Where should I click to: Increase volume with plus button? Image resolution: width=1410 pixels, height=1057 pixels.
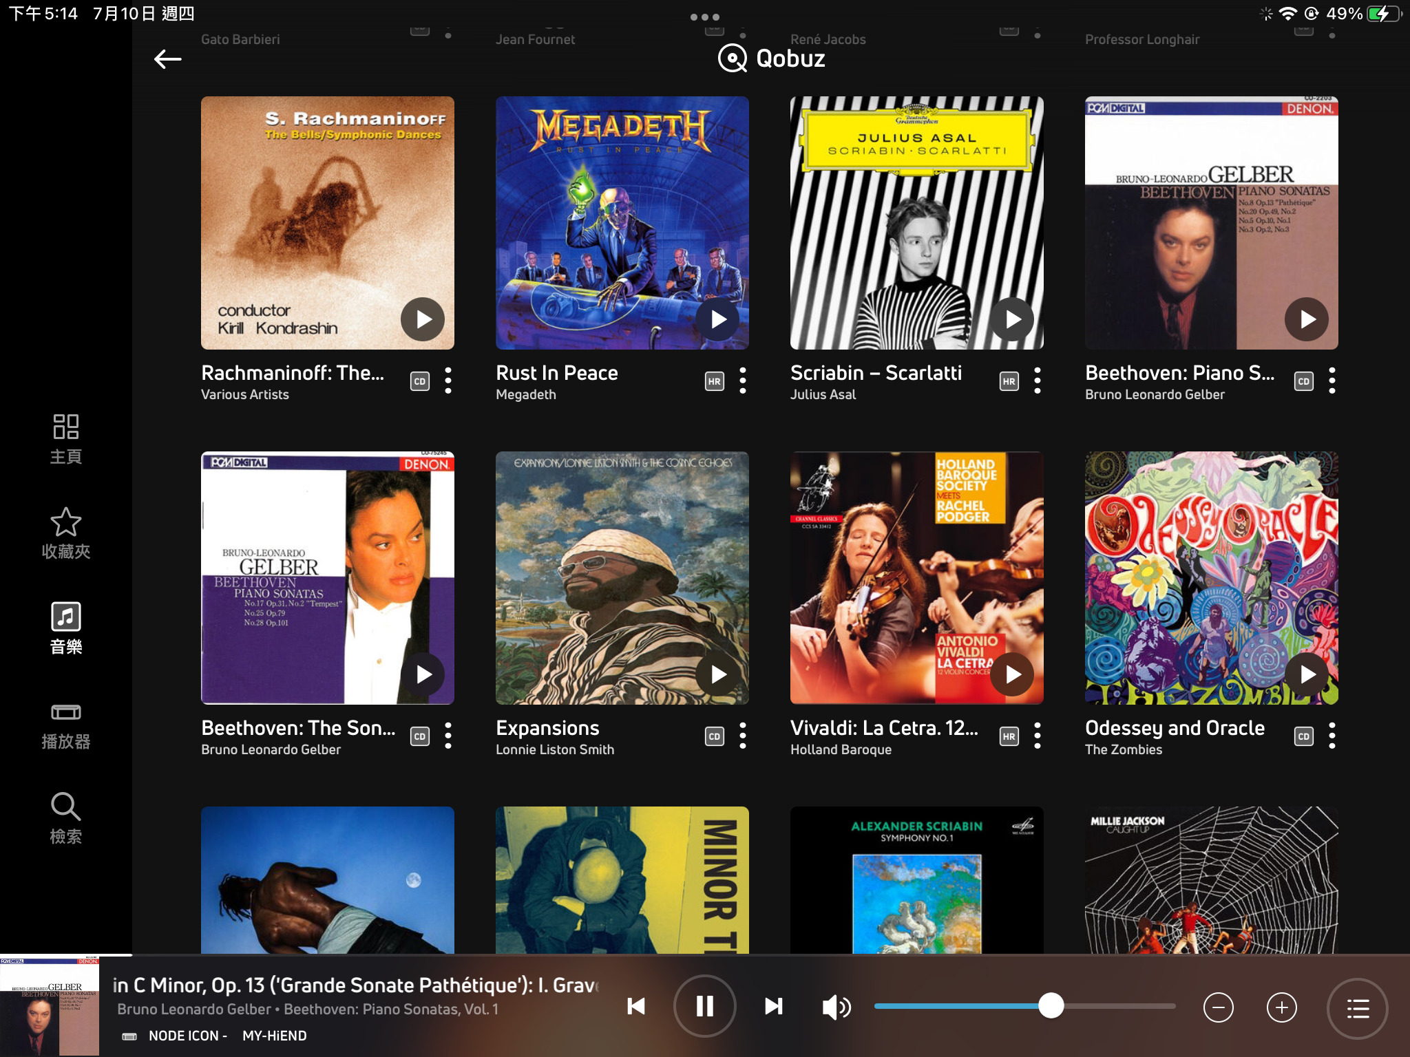coord(1281,1008)
